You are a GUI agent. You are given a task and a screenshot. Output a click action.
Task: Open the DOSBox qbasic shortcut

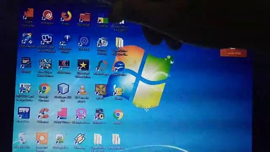tap(101, 90)
